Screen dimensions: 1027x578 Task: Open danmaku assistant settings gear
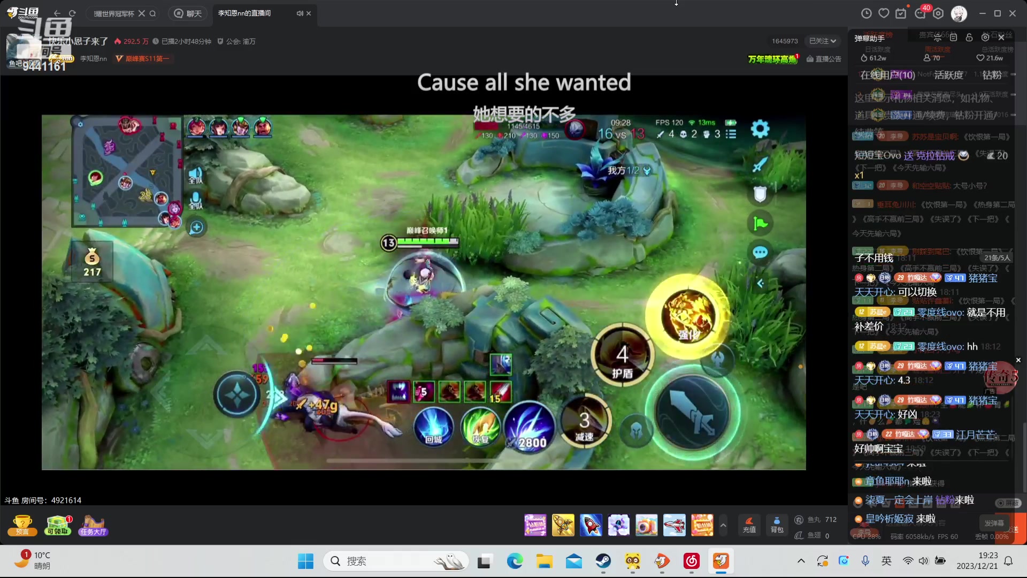985,37
